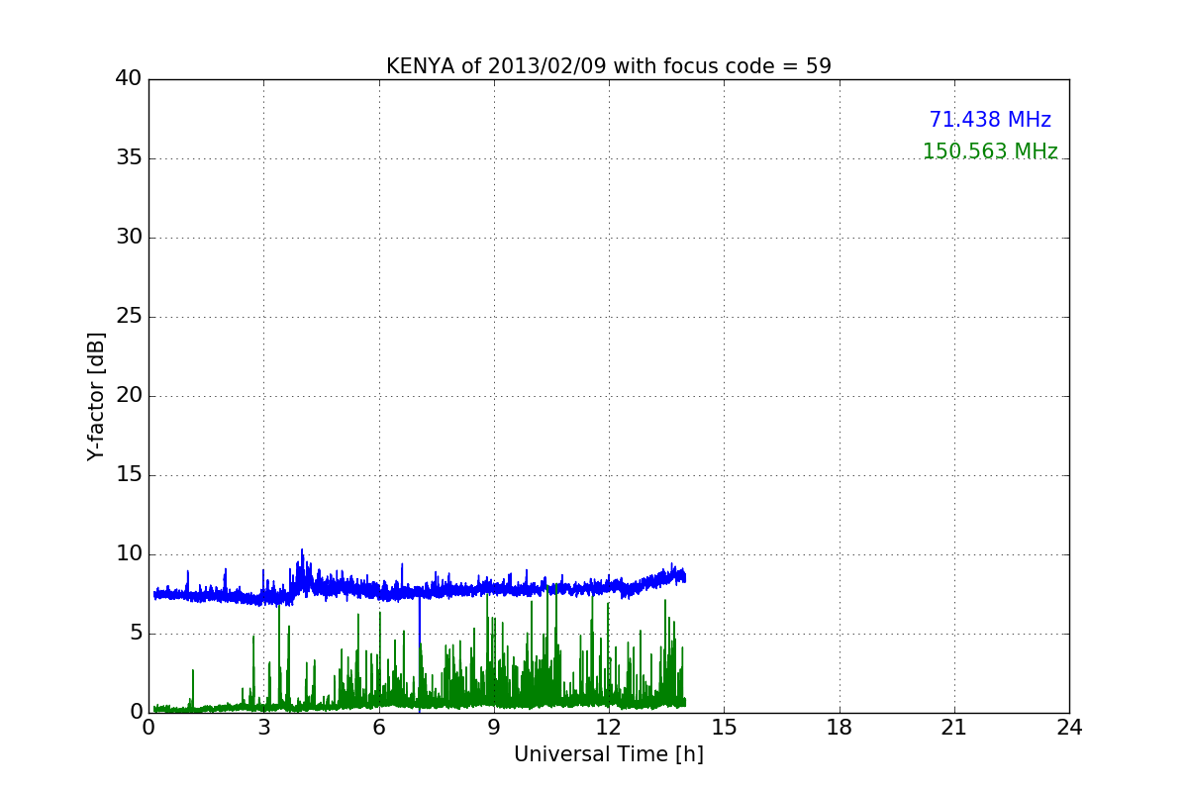Click x-axis tick label '21'
This screenshot has height=792, width=1188.
coord(954,728)
